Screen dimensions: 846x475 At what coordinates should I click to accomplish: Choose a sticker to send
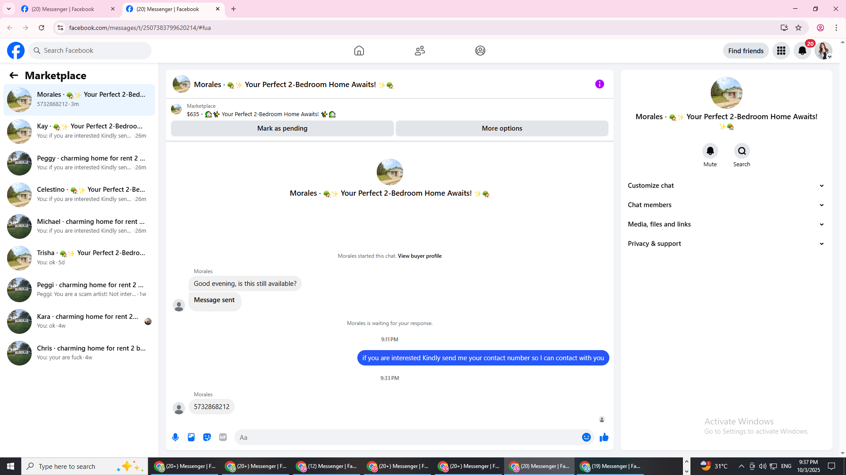pos(207,437)
